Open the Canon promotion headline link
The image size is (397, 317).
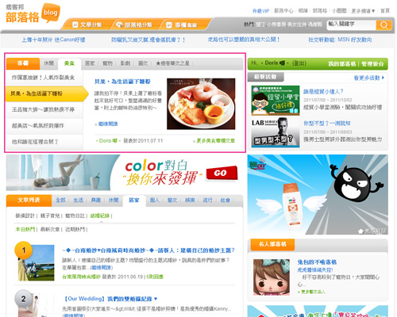tap(53, 40)
